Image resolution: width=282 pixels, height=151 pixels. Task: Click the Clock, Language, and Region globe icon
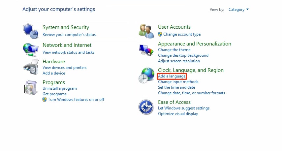[x=146, y=75]
